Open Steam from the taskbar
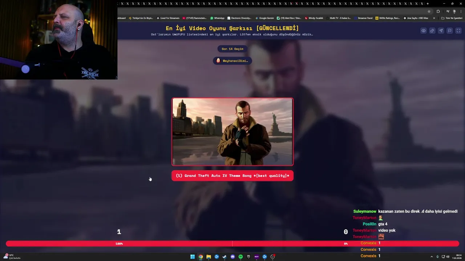The width and height of the screenshot is (465, 261). pyautogui.click(x=225, y=257)
